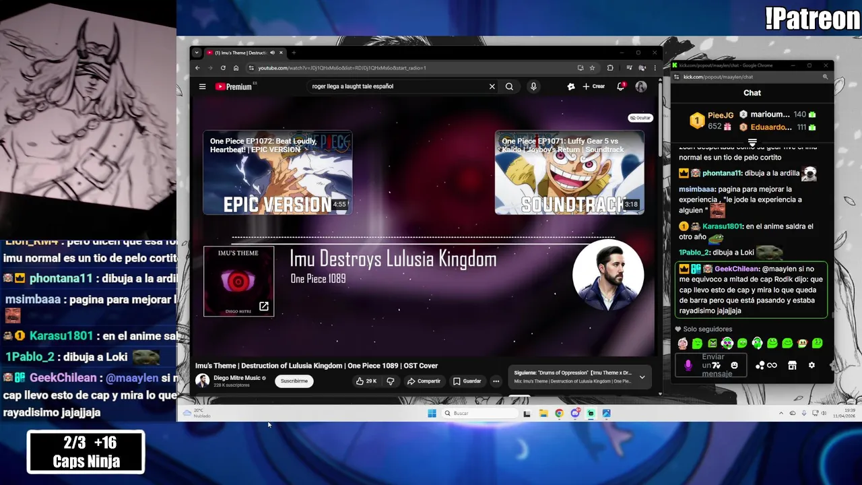
Task: Insert the brown dog emote
Action: [802, 344]
